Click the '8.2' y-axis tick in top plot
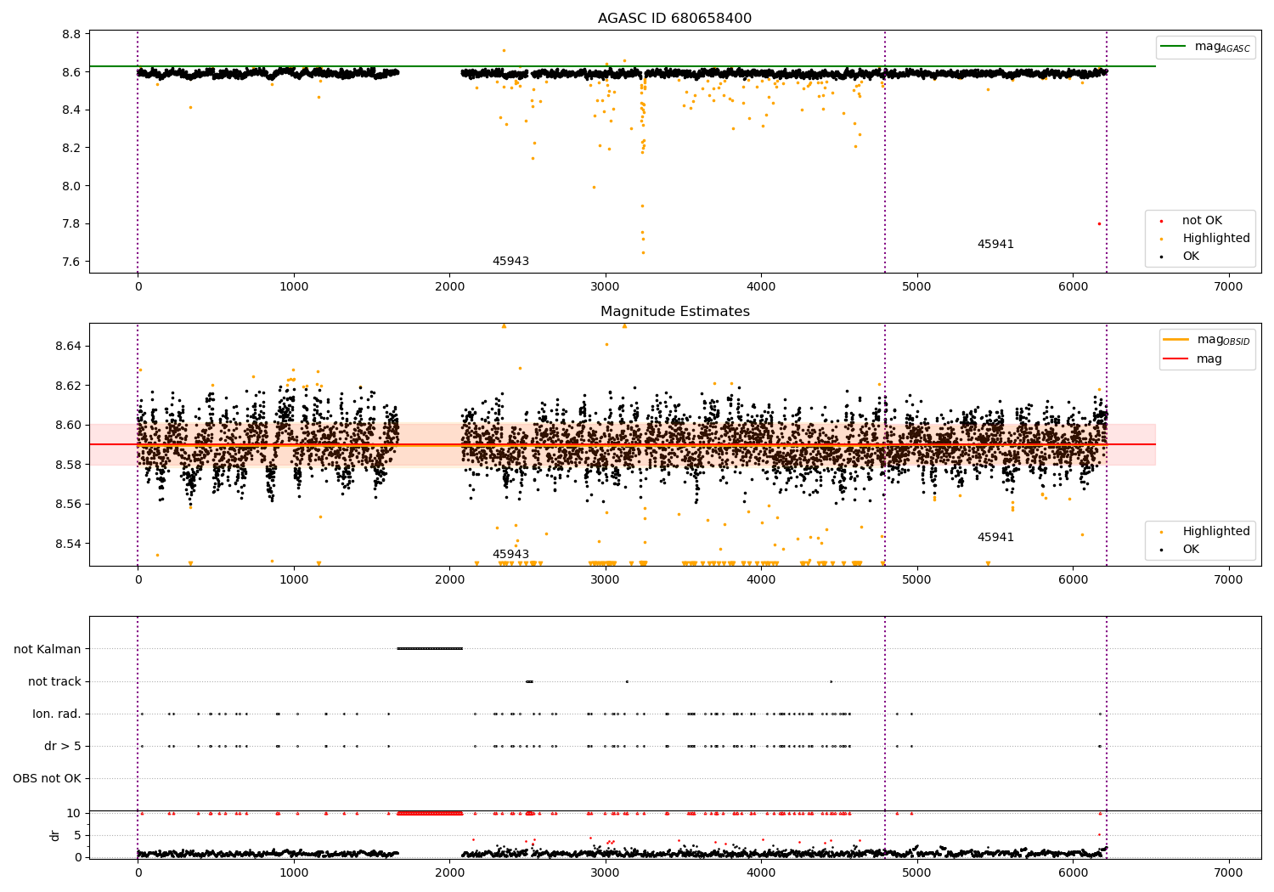Image resolution: width=1274 pixels, height=892 pixels. click(72, 148)
